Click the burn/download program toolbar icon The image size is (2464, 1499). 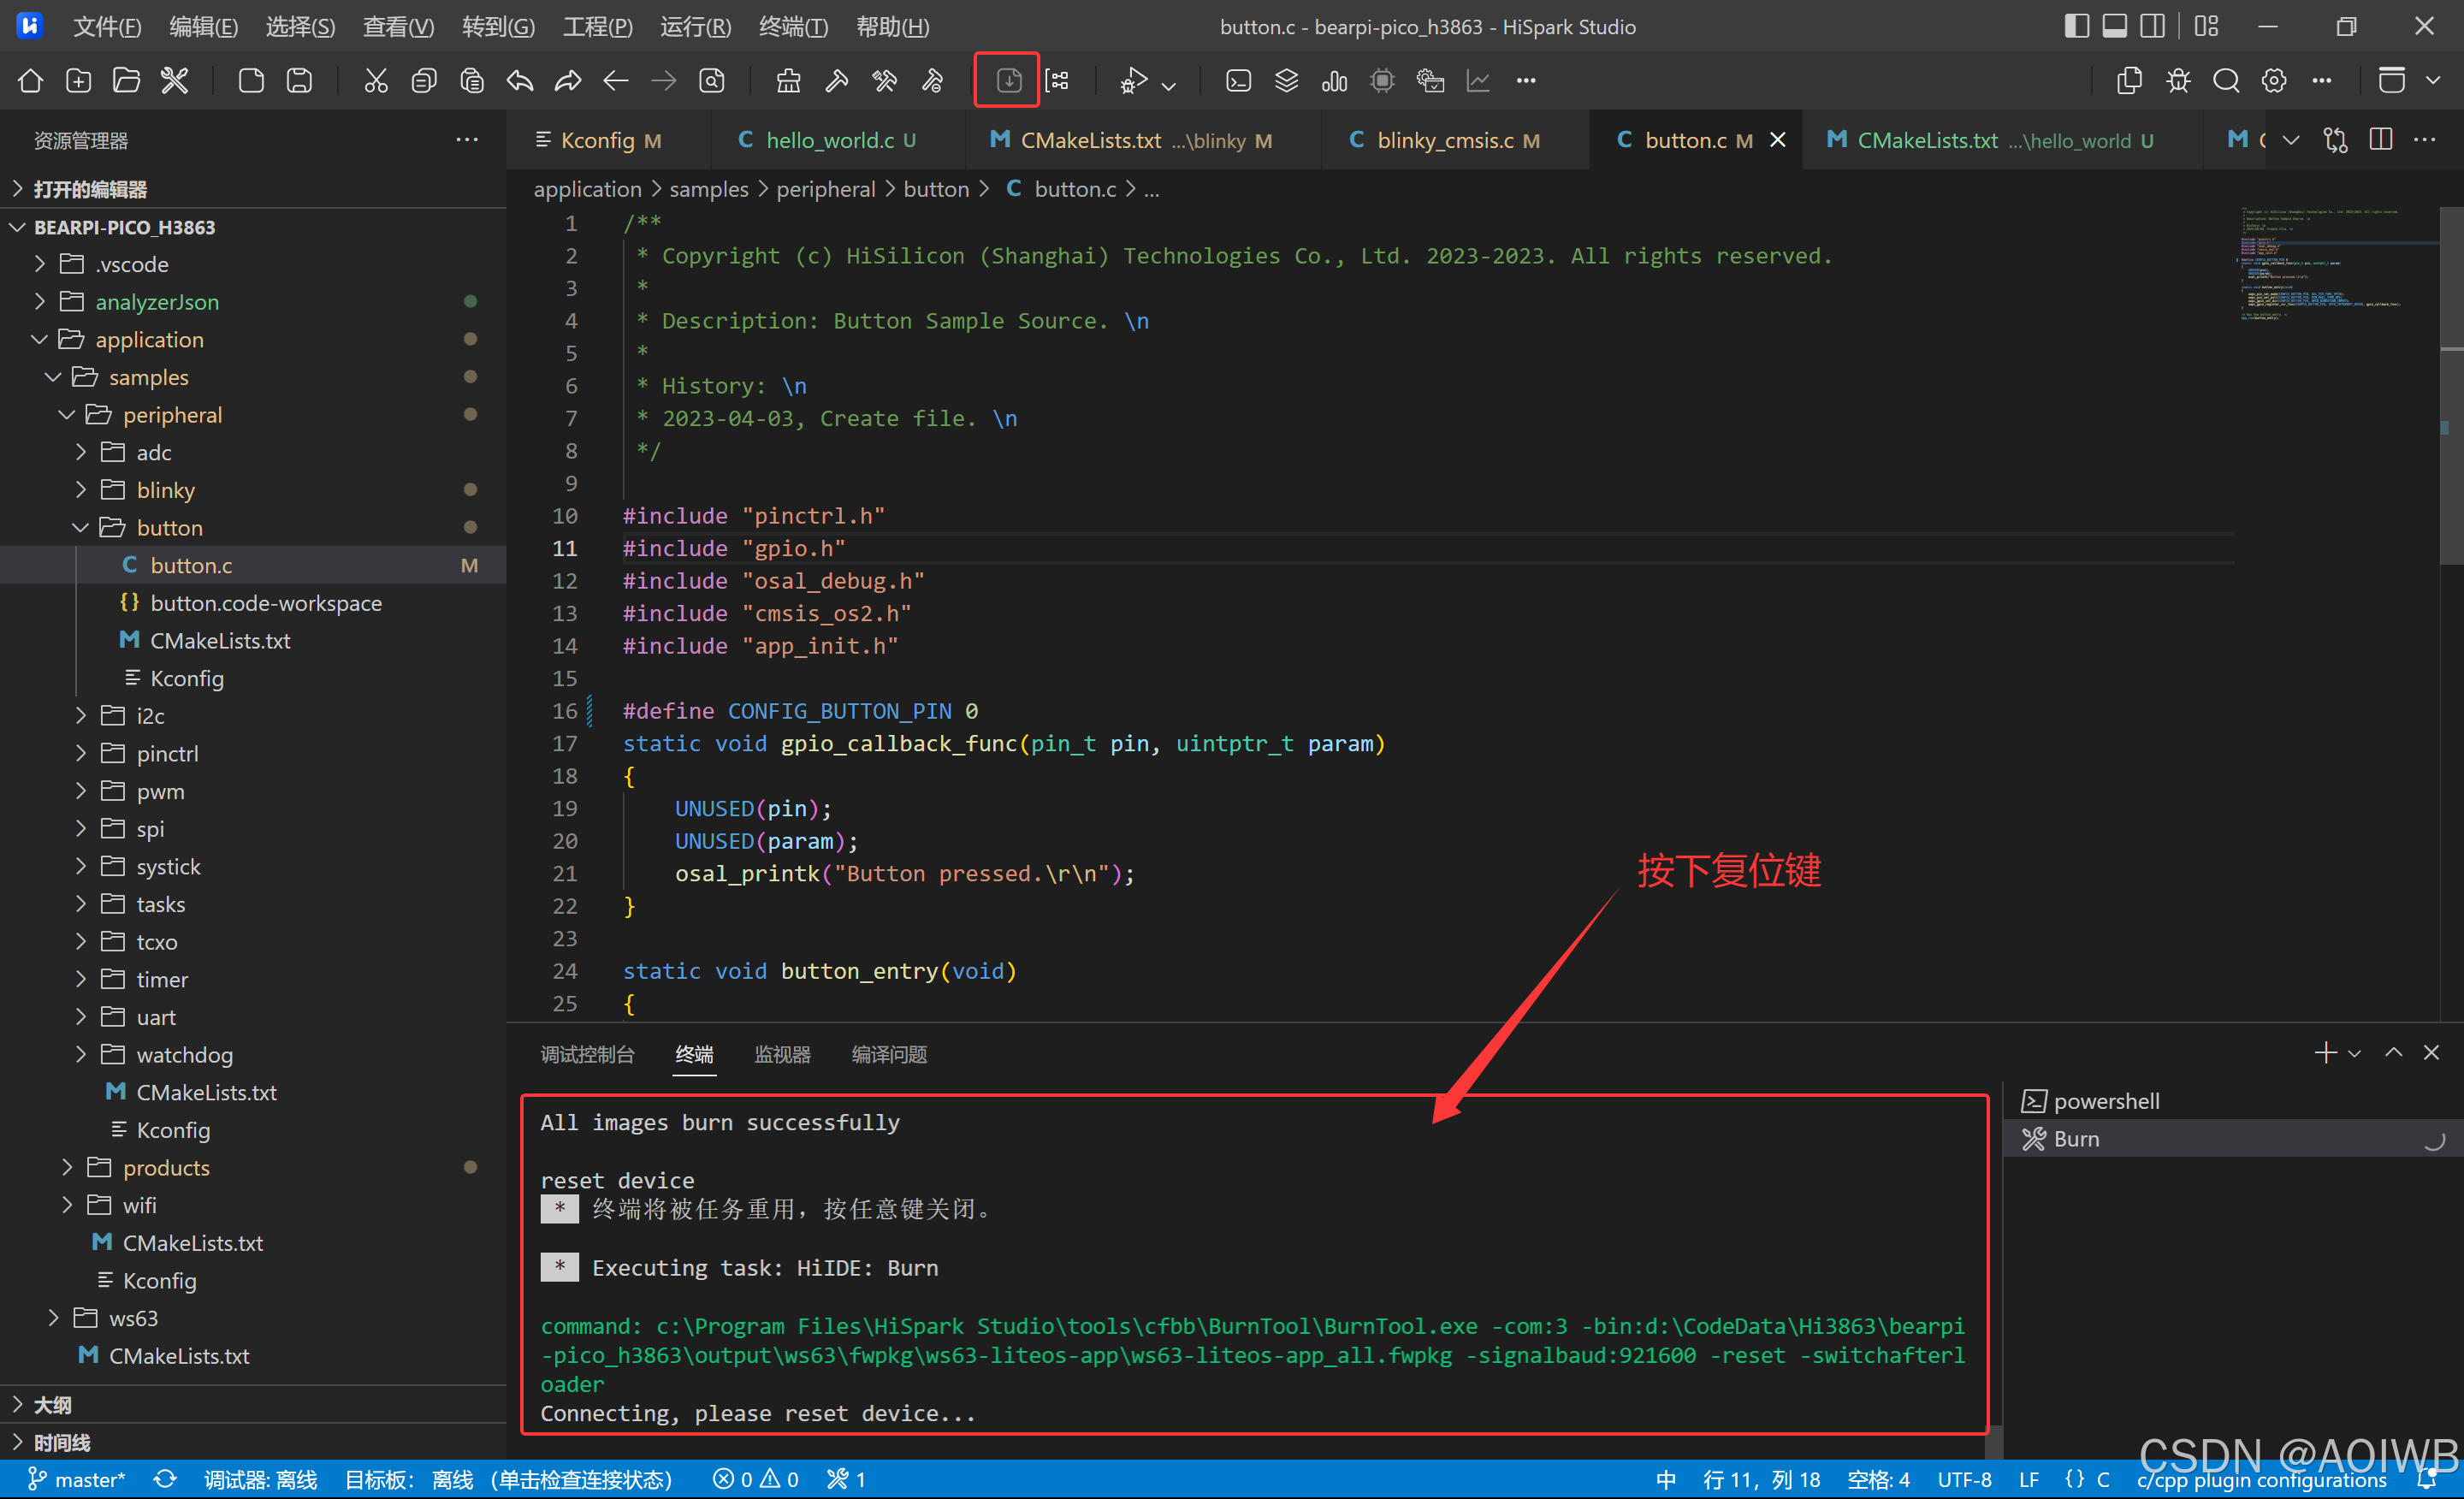coord(1008,81)
